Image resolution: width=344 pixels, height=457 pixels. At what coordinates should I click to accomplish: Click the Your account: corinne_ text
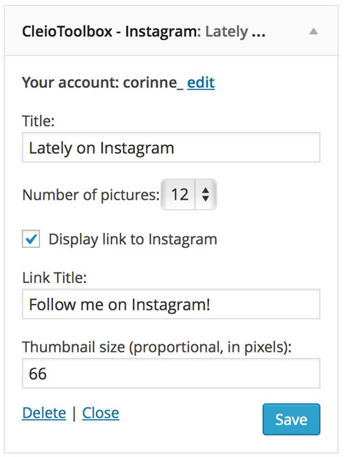point(103,83)
